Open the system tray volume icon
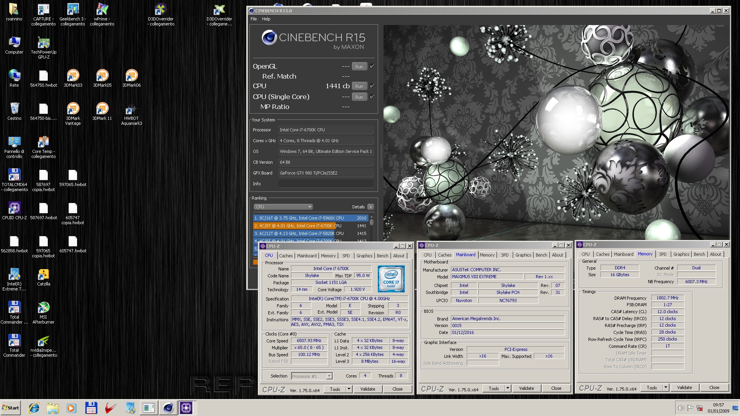The width and height of the screenshot is (740, 416). [x=681, y=408]
